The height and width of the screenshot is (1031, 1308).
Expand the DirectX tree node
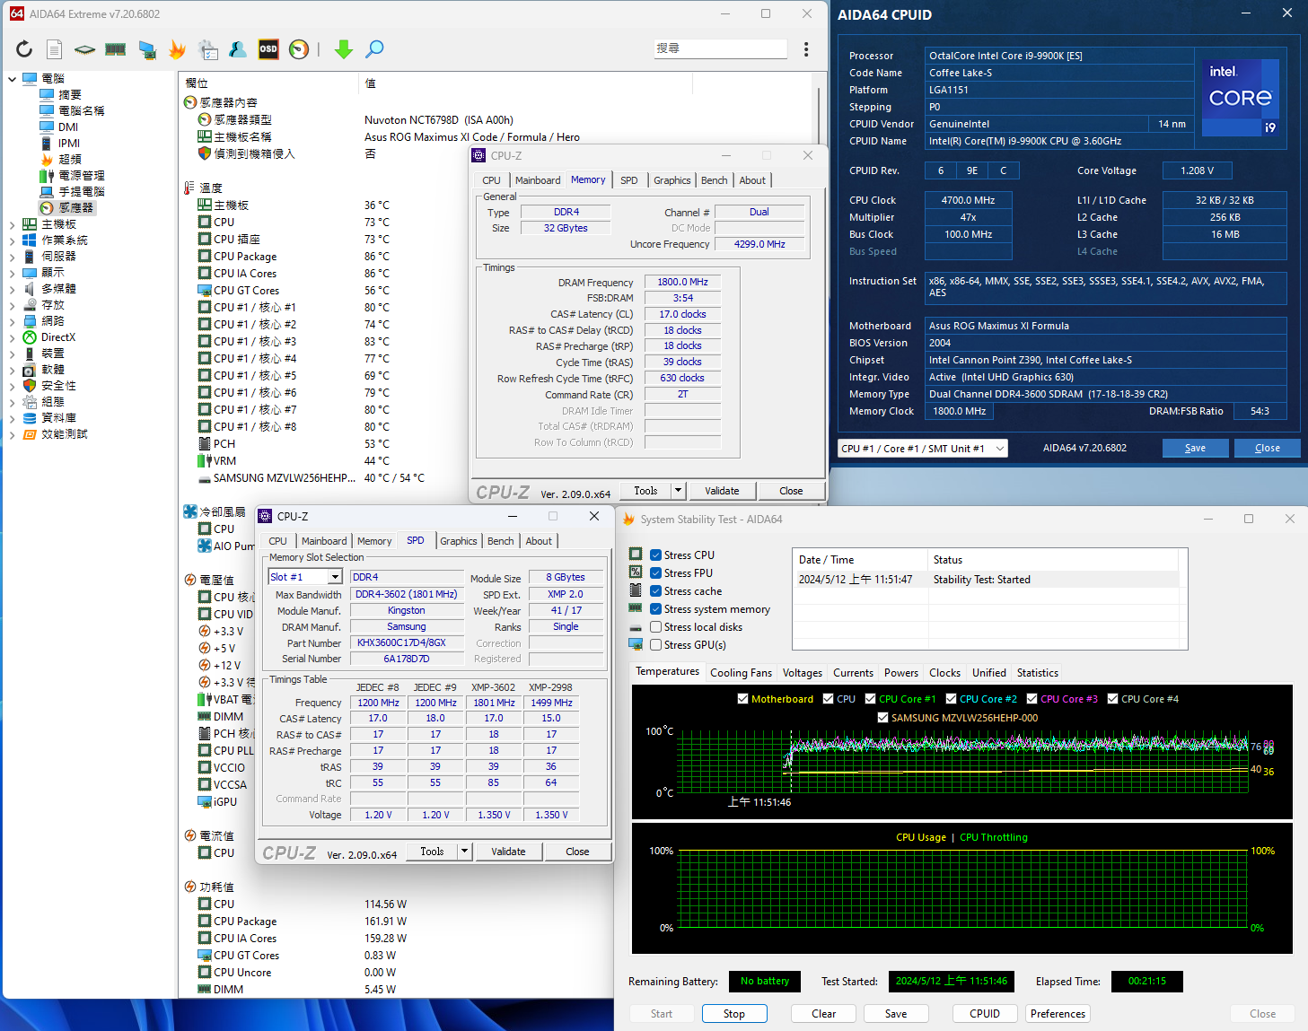(13, 337)
